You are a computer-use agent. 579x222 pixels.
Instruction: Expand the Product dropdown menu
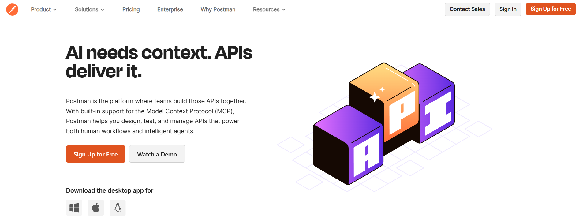(x=44, y=9)
